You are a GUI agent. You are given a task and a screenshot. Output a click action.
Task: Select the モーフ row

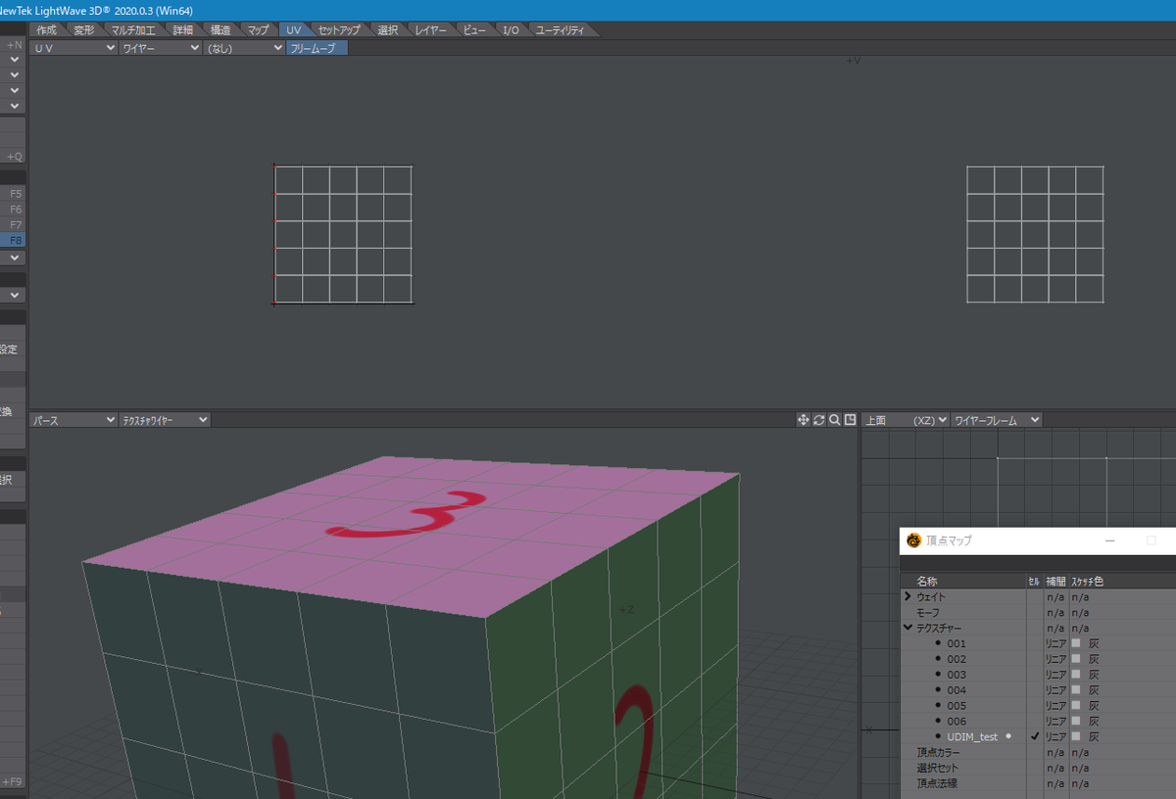pos(1038,612)
